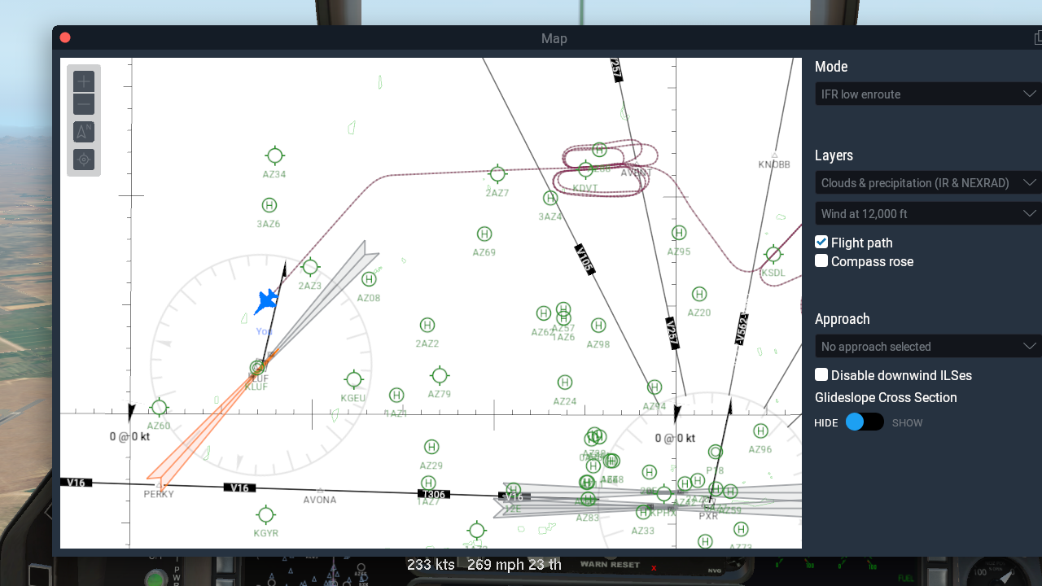Pop out the Map window
Image resolution: width=1042 pixels, height=586 pixels.
tap(1038, 38)
